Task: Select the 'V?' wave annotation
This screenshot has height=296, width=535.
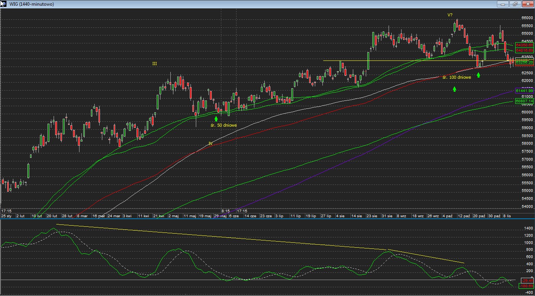Action: (x=450, y=15)
